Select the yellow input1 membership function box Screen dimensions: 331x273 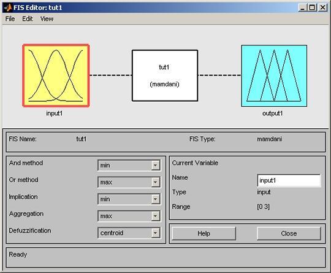(x=56, y=75)
